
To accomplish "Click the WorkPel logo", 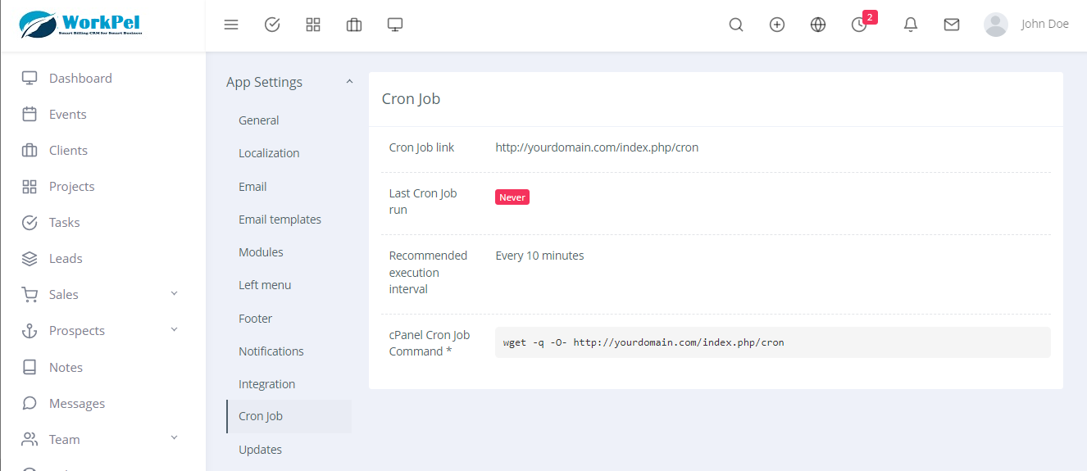I will (80, 25).
